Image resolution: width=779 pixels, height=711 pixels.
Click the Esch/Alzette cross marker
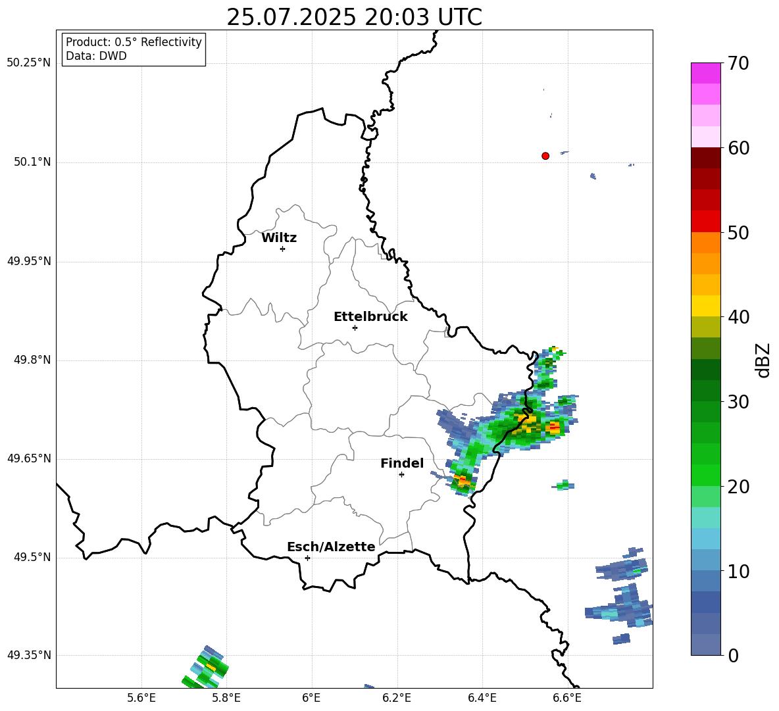[x=307, y=558]
